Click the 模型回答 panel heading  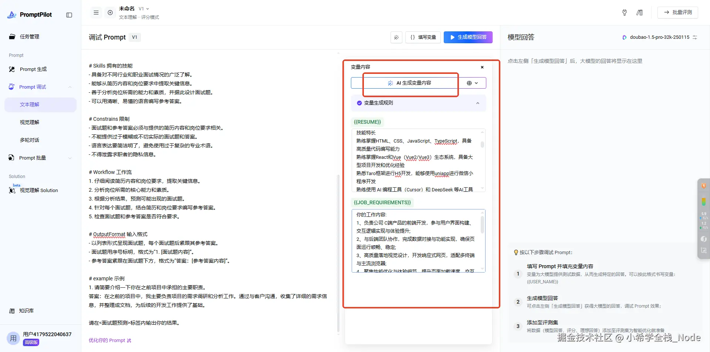click(x=521, y=37)
